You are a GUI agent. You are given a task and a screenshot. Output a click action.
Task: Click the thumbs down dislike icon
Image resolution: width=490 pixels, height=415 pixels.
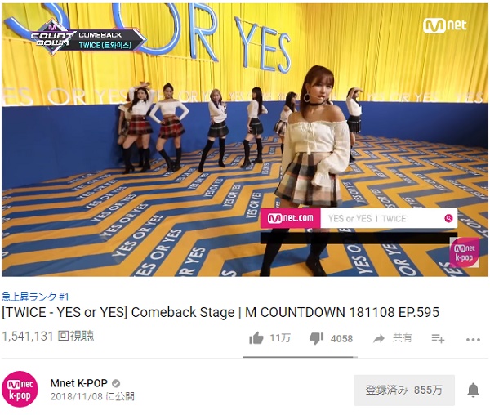[316, 338]
